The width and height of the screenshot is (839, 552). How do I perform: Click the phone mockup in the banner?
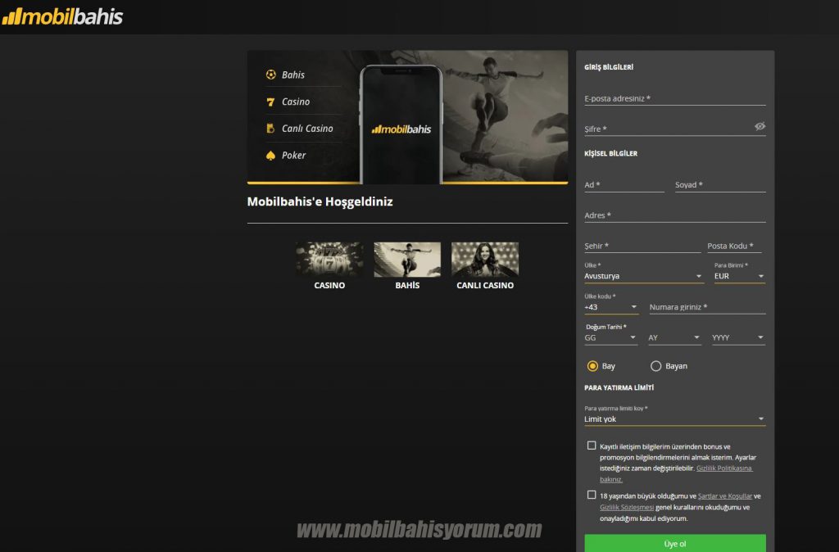[401, 124]
